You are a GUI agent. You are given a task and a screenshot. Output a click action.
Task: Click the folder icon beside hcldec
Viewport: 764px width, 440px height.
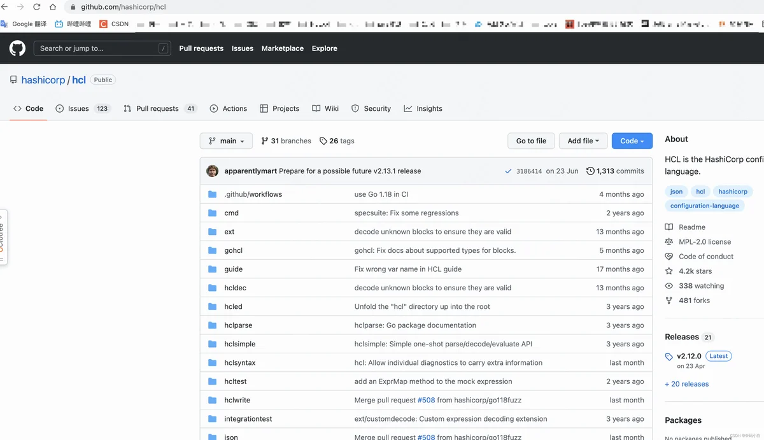[x=213, y=288]
